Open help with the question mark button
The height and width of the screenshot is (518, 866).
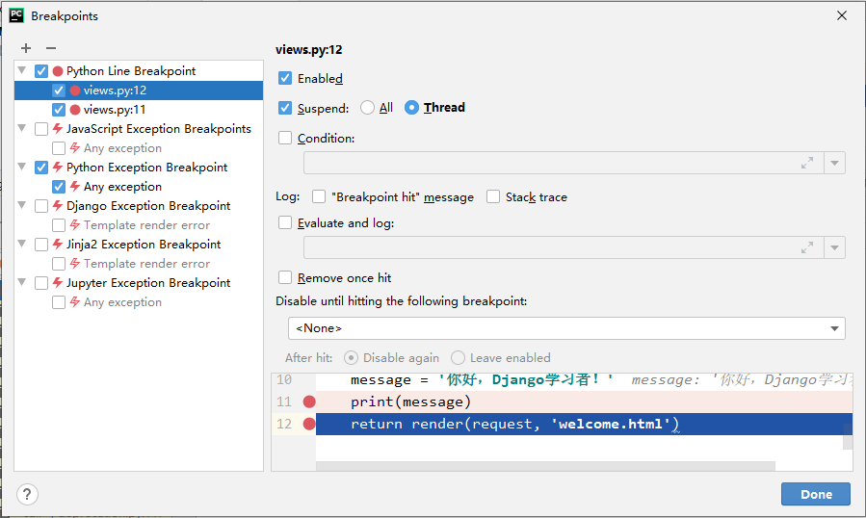pos(27,494)
